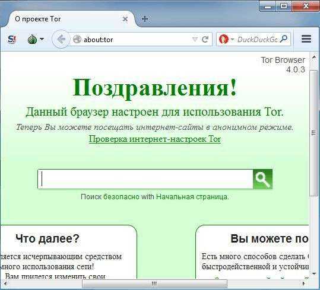This screenshot has width=320, height=290.
Task: Open the Tor onion button
Action: [32, 39]
